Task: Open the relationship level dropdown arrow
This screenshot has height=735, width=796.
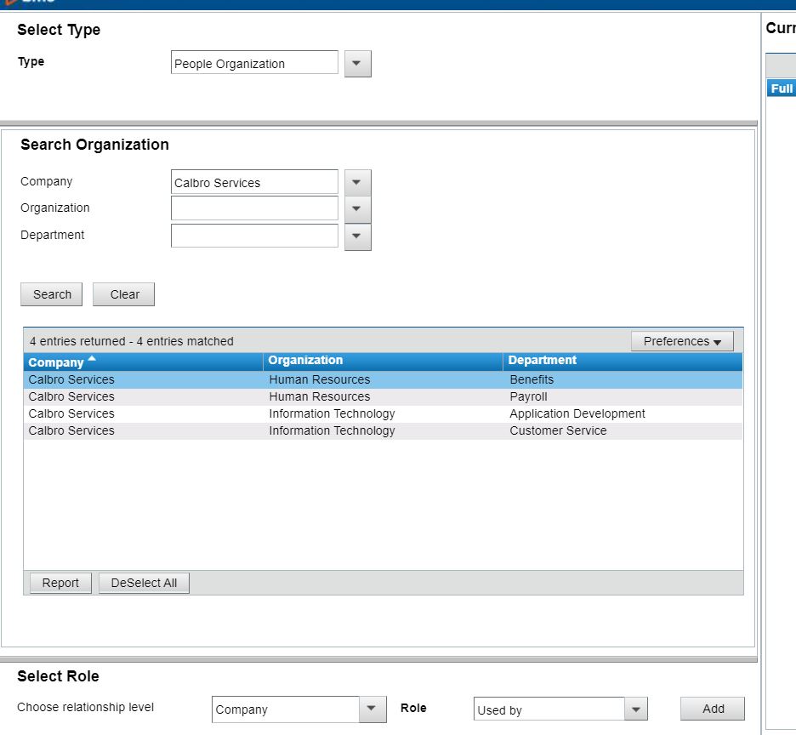Action: click(372, 709)
